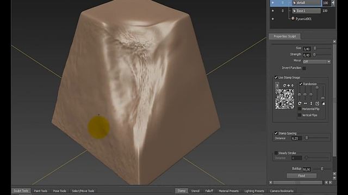Click sculpt layer icon on Base 1 layer
This screenshot has height=195, width=348.
pos(295,11)
